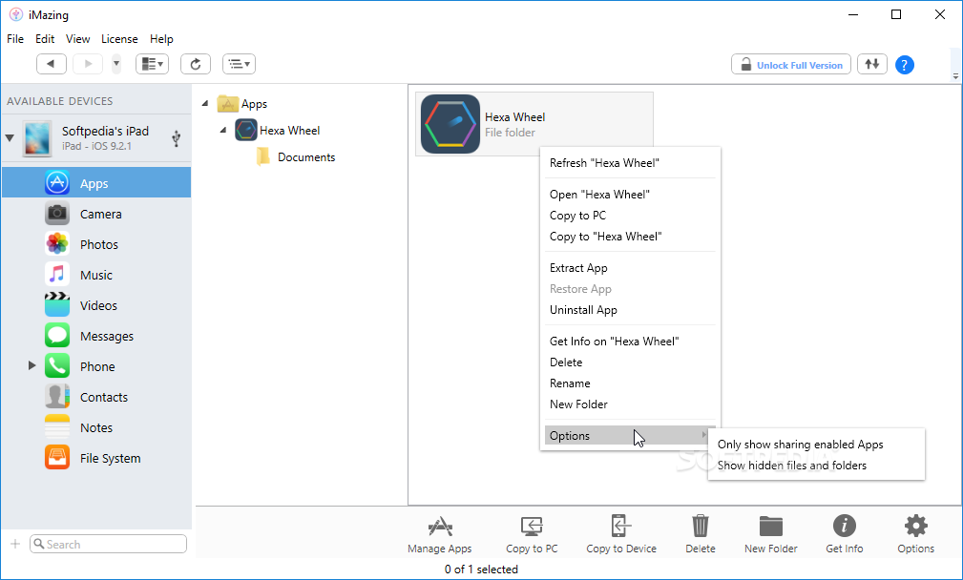Open File System in the sidebar
Image resolution: width=963 pixels, height=580 pixels.
point(96,458)
